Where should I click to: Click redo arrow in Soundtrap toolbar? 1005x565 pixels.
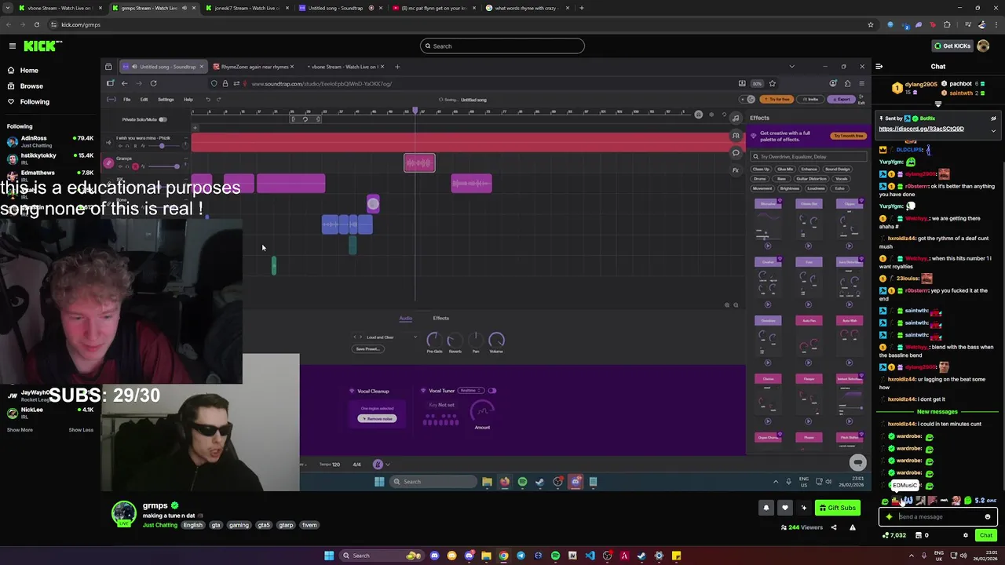pos(218,100)
